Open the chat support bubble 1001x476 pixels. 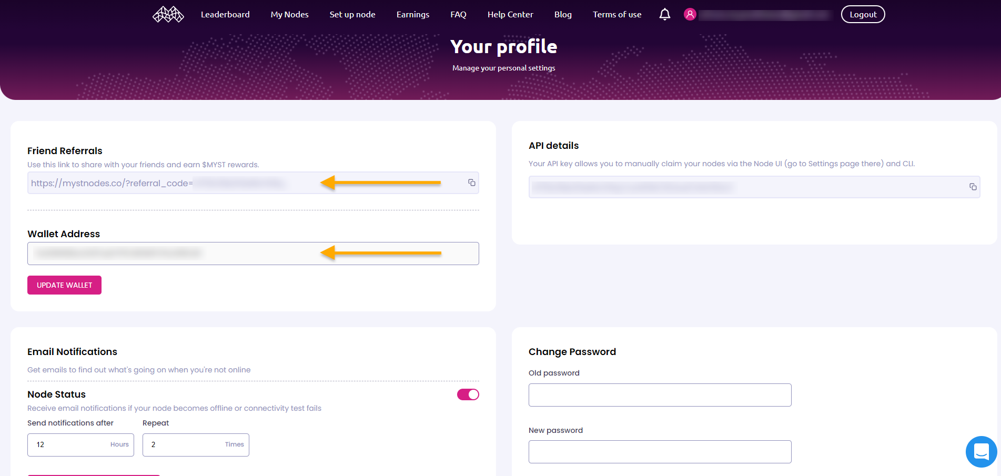[982, 451]
